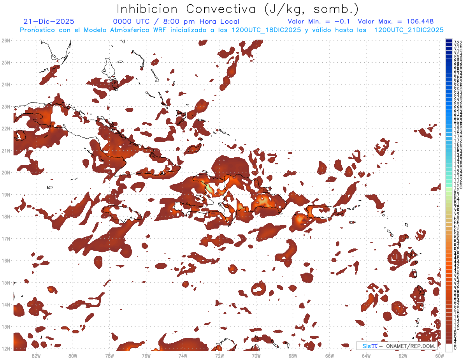Click the 17N latitude label
Viewport: 467px width, 361px height.
point(5,238)
